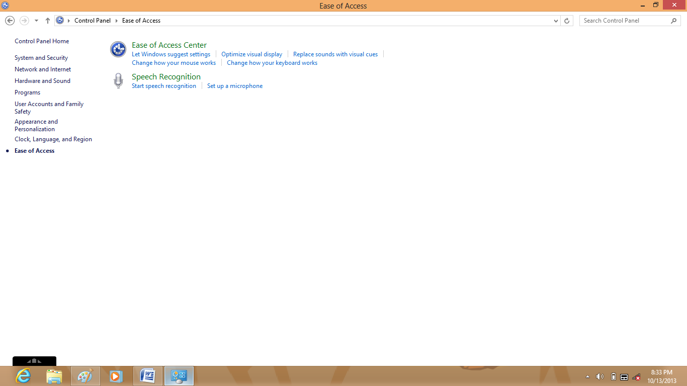Select Programs in the sidebar

[x=27, y=92]
